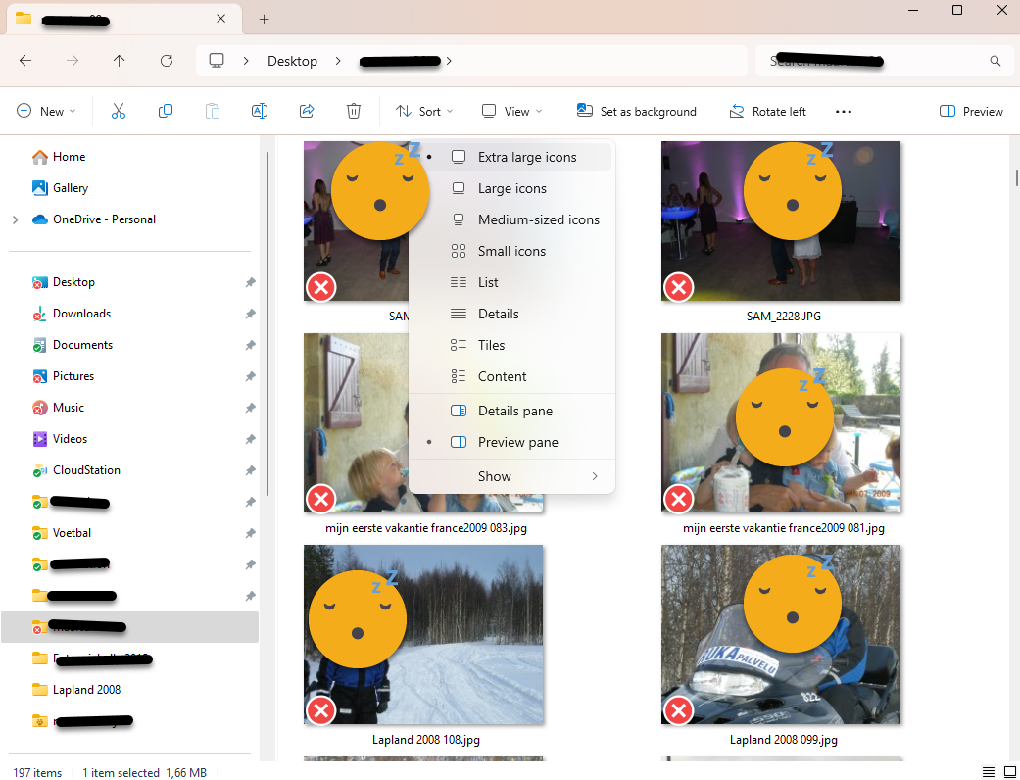Copy the selected file with toolbar icon
Screen dimensions: 1020x780
click(x=165, y=111)
